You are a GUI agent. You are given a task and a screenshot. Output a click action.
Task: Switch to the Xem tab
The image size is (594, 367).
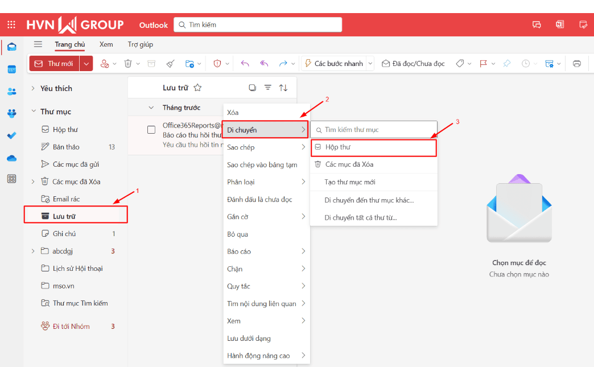click(x=106, y=44)
